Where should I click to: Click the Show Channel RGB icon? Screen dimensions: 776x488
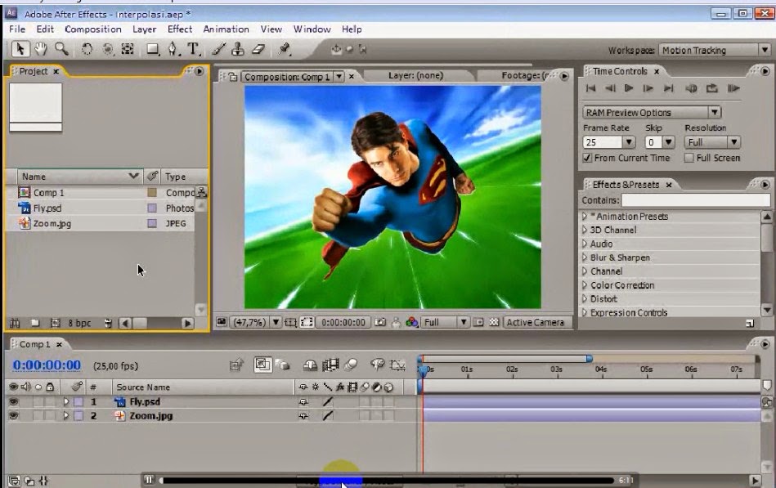click(x=412, y=322)
